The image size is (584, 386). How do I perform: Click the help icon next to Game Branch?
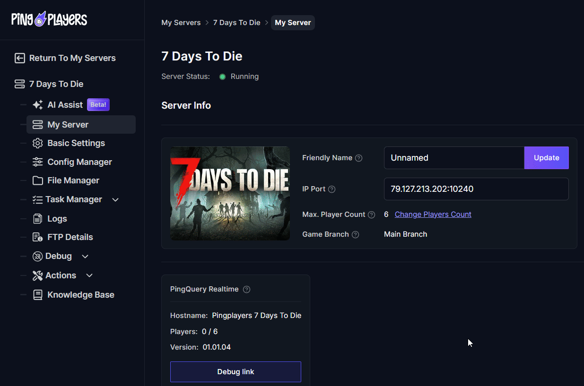pyautogui.click(x=356, y=235)
